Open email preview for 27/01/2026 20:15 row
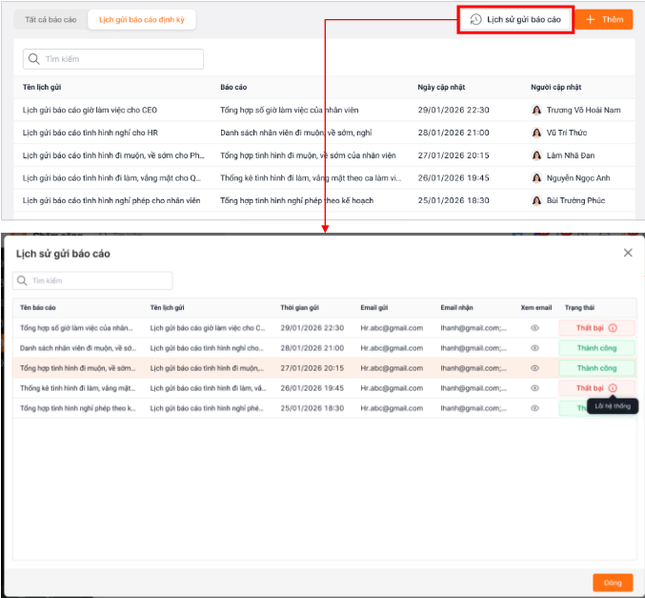645x598 pixels. [x=534, y=368]
